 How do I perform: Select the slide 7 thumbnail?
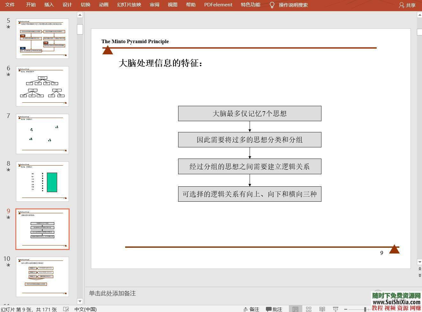42,133
